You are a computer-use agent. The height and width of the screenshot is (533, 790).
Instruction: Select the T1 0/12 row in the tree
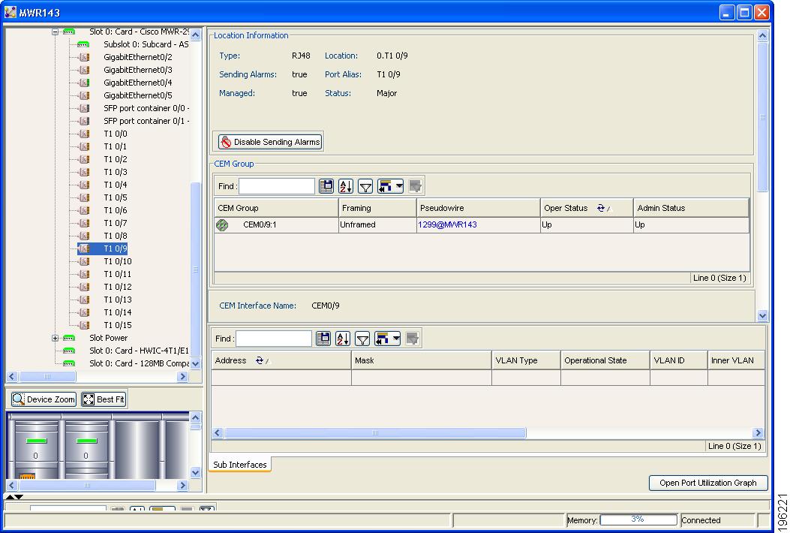click(117, 287)
